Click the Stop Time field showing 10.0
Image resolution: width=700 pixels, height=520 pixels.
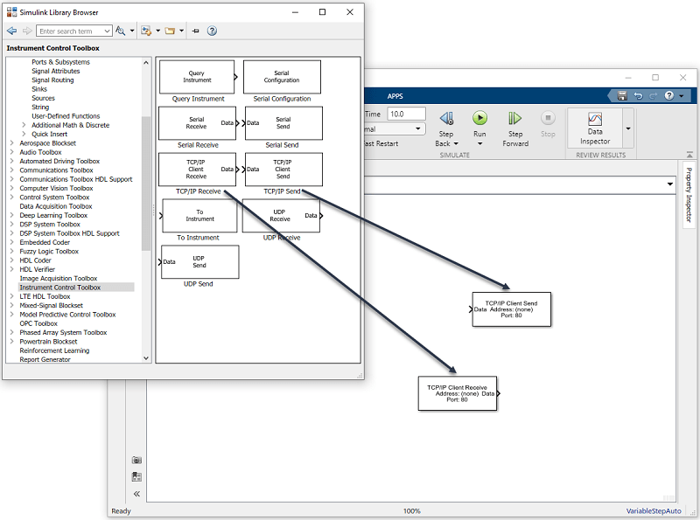pos(406,114)
